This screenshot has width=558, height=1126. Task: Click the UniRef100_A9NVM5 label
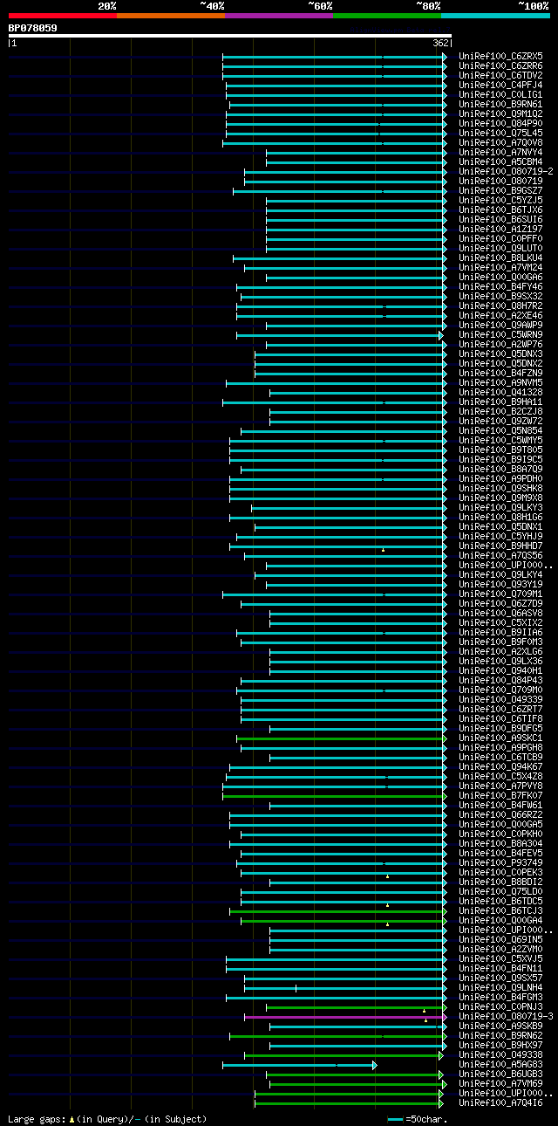tap(500, 382)
